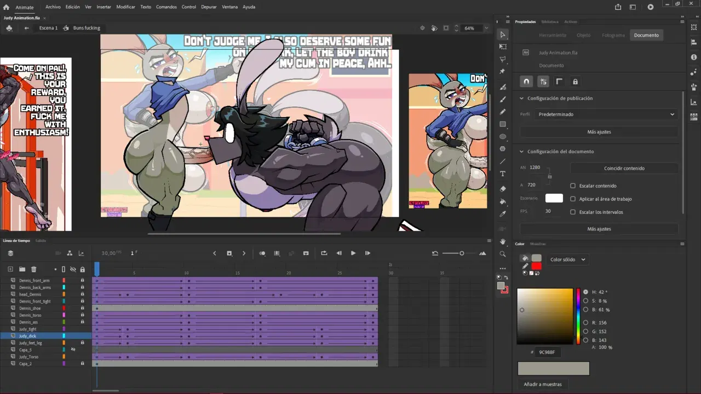Select the Lasso tool

click(503, 59)
